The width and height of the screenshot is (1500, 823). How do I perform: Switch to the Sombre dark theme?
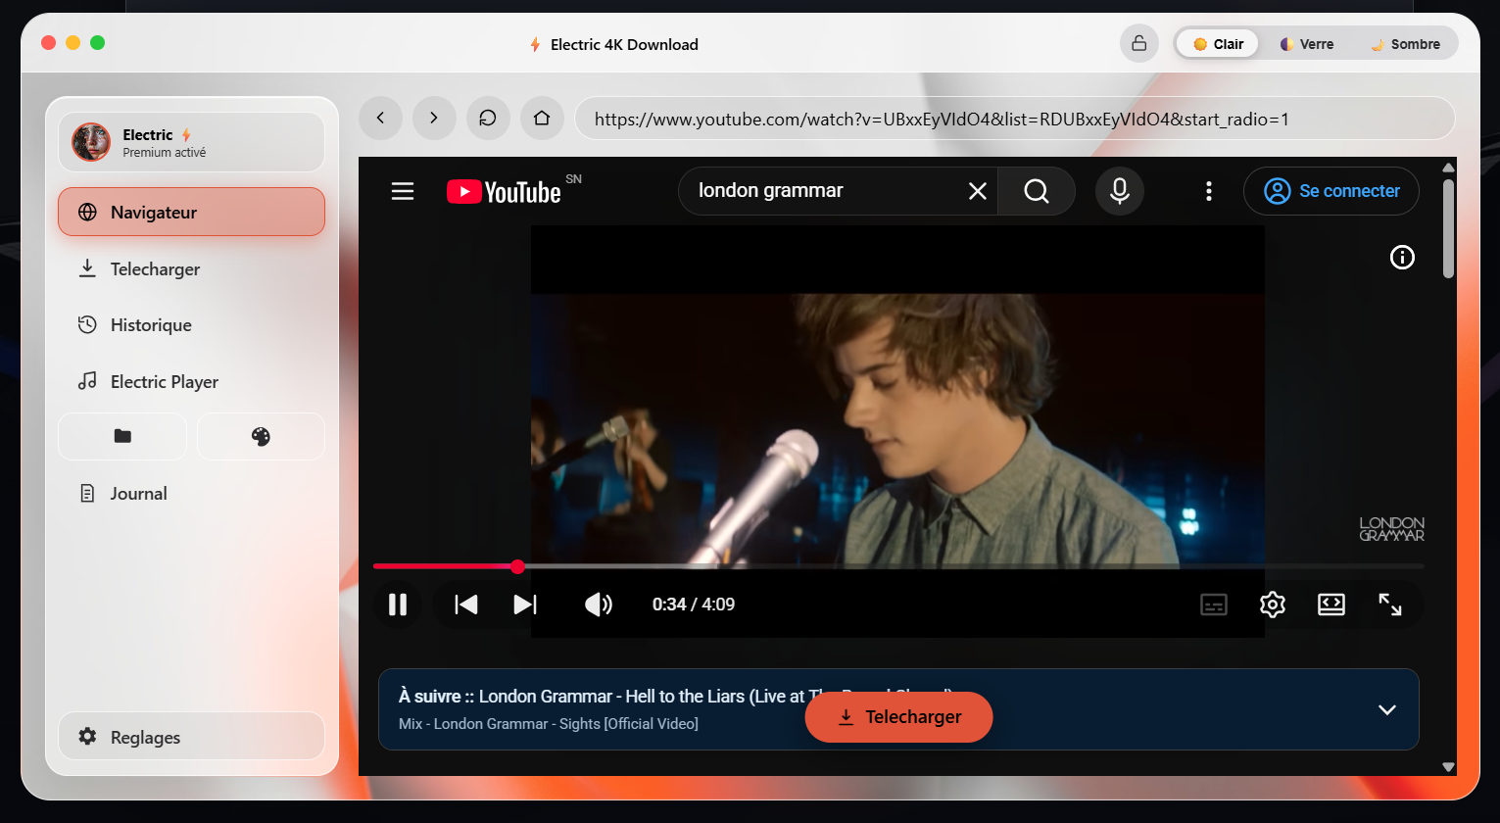(1405, 44)
